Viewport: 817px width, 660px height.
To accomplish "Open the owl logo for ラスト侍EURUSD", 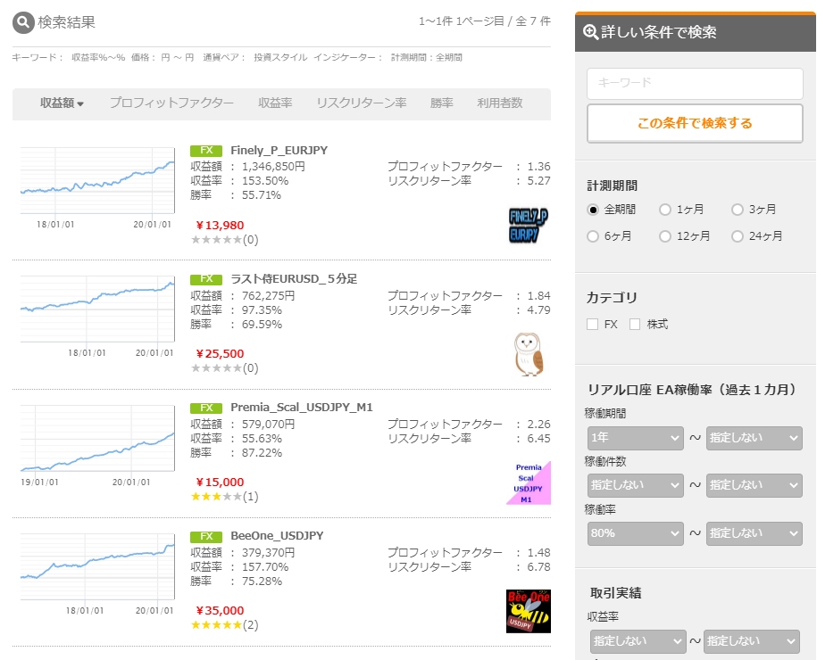I will [529, 354].
